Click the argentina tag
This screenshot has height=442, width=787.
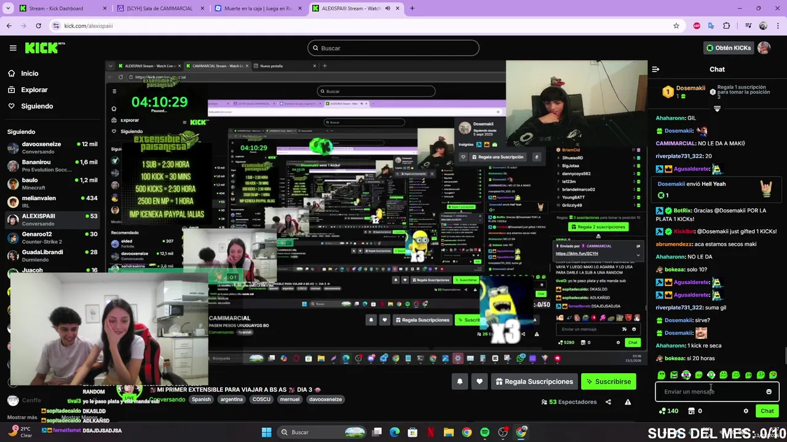point(231,400)
